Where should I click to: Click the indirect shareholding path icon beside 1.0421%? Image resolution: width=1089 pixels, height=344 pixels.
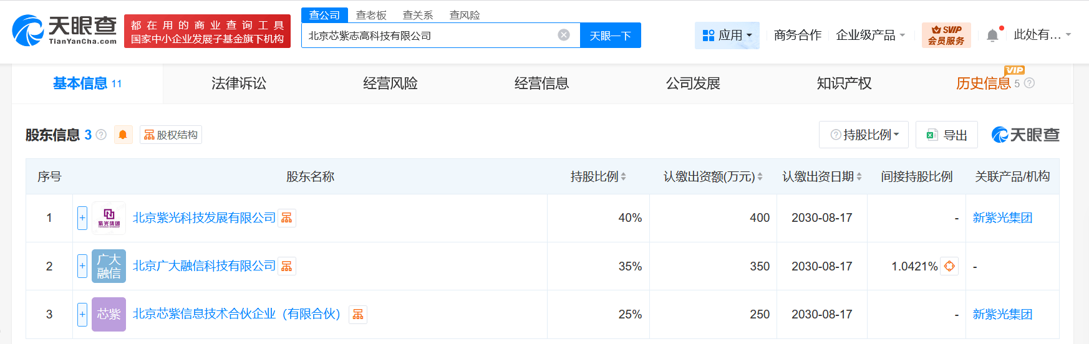tap(949, 266)
